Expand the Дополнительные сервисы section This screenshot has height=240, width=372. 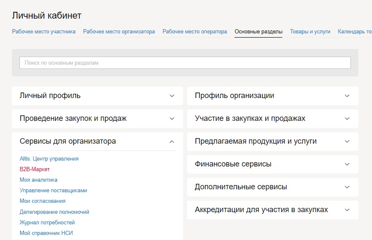[x=273, y=187]
